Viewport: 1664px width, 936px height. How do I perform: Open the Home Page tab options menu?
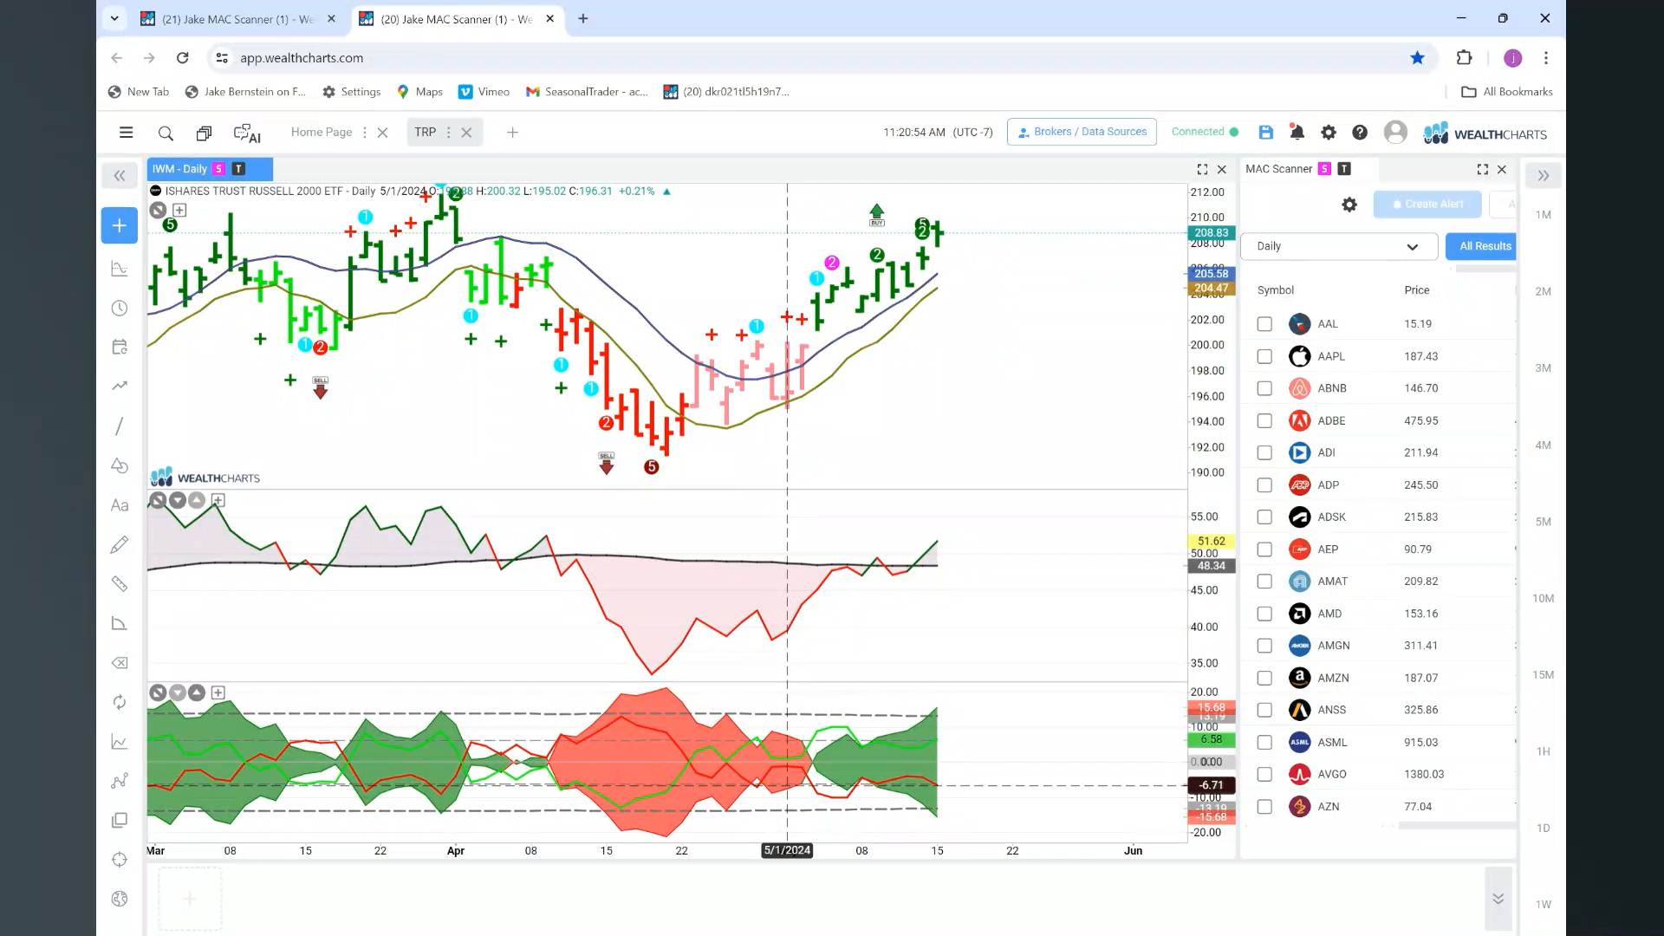pos(364,133)
